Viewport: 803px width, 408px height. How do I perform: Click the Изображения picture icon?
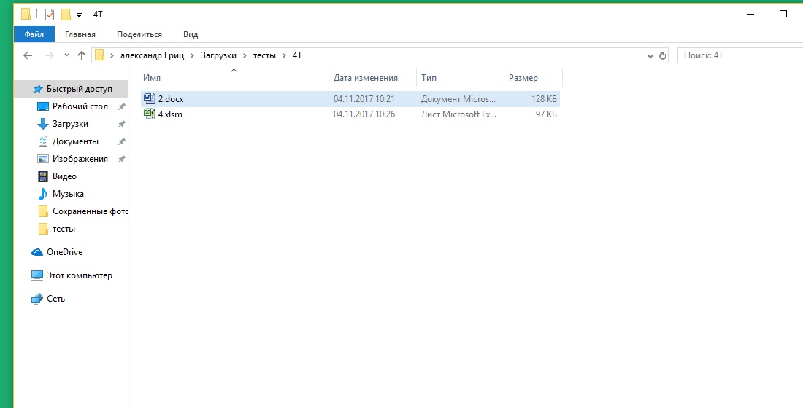[43, 159]
